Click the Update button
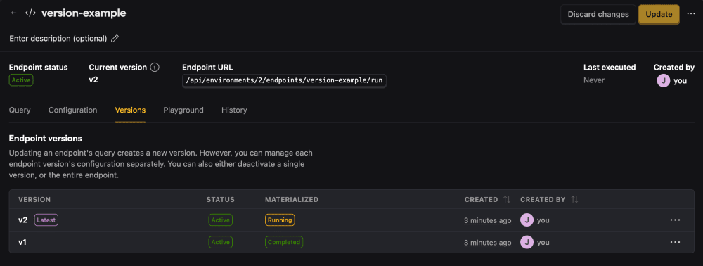Image resolution: width=703 pixels, height=266 pixels. [659, 14]
